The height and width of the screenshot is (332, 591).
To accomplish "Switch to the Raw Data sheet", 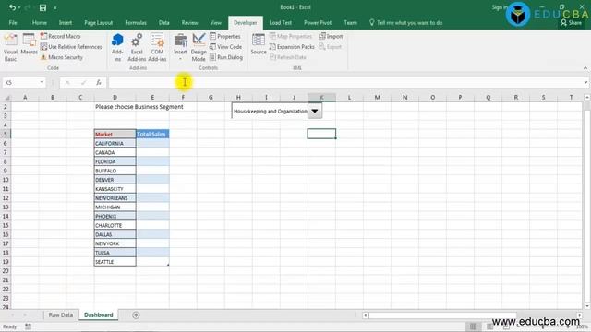I will click(x=61, y=315).
